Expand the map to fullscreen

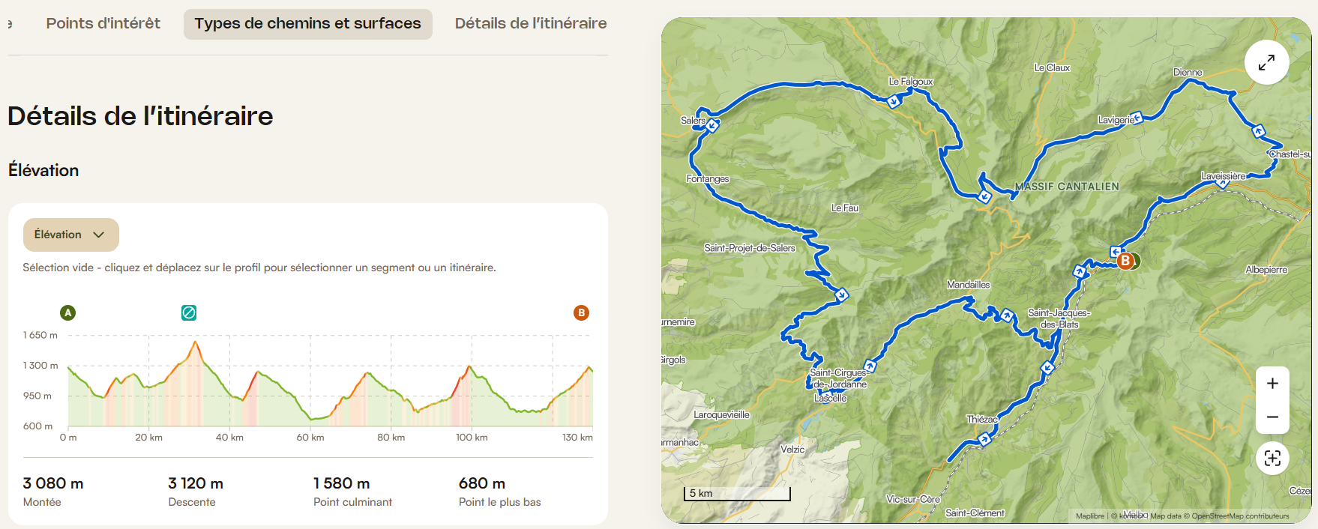click(1266, 62)
